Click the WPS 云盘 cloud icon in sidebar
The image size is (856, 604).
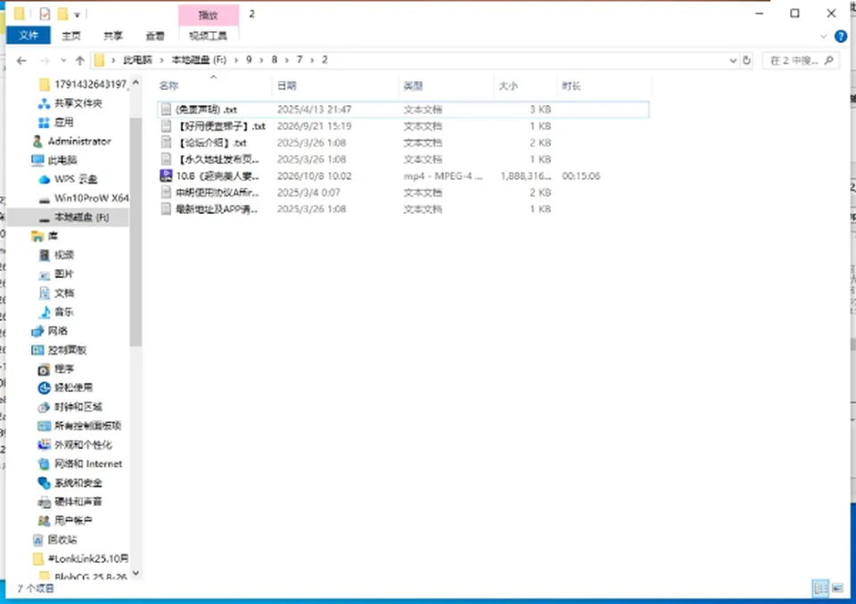[x=45, y=179]
